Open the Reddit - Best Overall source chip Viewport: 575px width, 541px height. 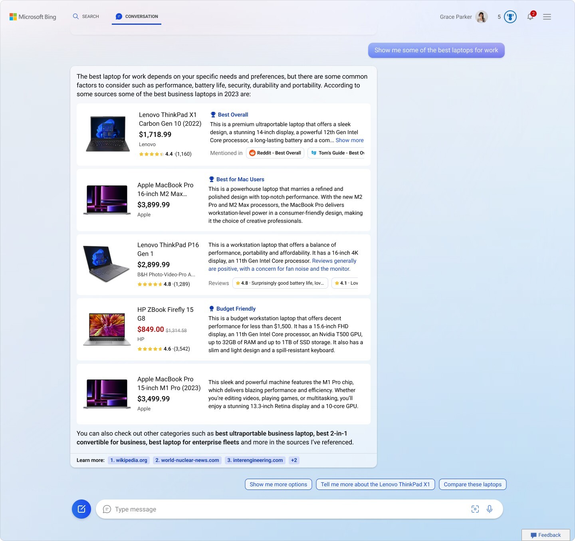click(x=275, y=153)
